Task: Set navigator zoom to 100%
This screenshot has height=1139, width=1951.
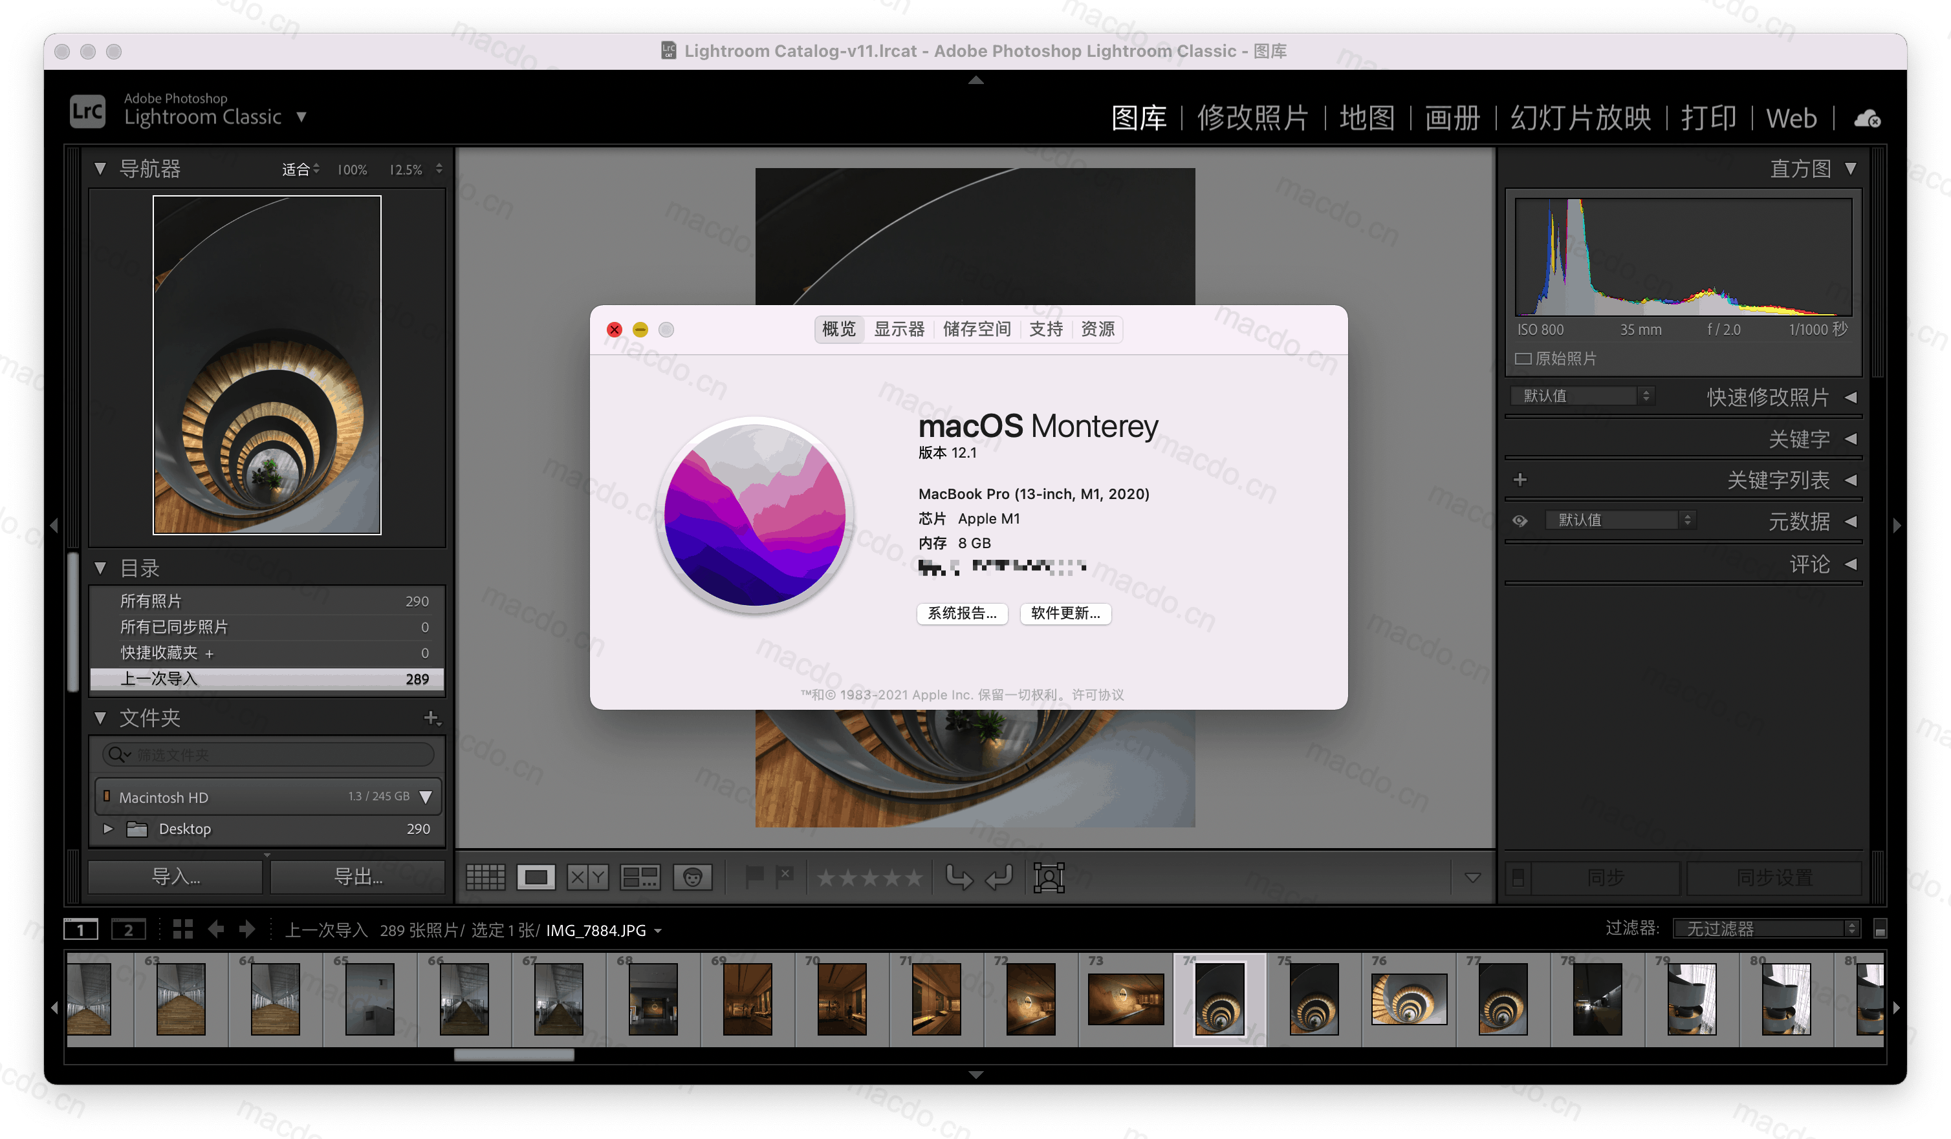Action: tap(353, 169)
